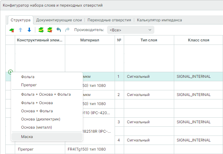Viewport: 223px width, 154px height.
Task: Switch to Документирующие слои tab
Action: coord(59,20)
